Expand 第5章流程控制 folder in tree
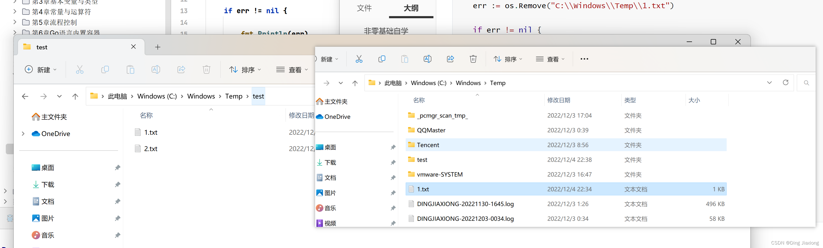Viewport: 823px width, 248px height. click(15, 22)
